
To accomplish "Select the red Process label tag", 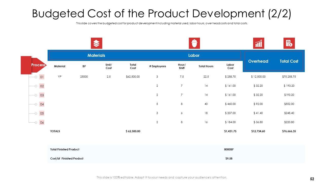I will 38,65.
